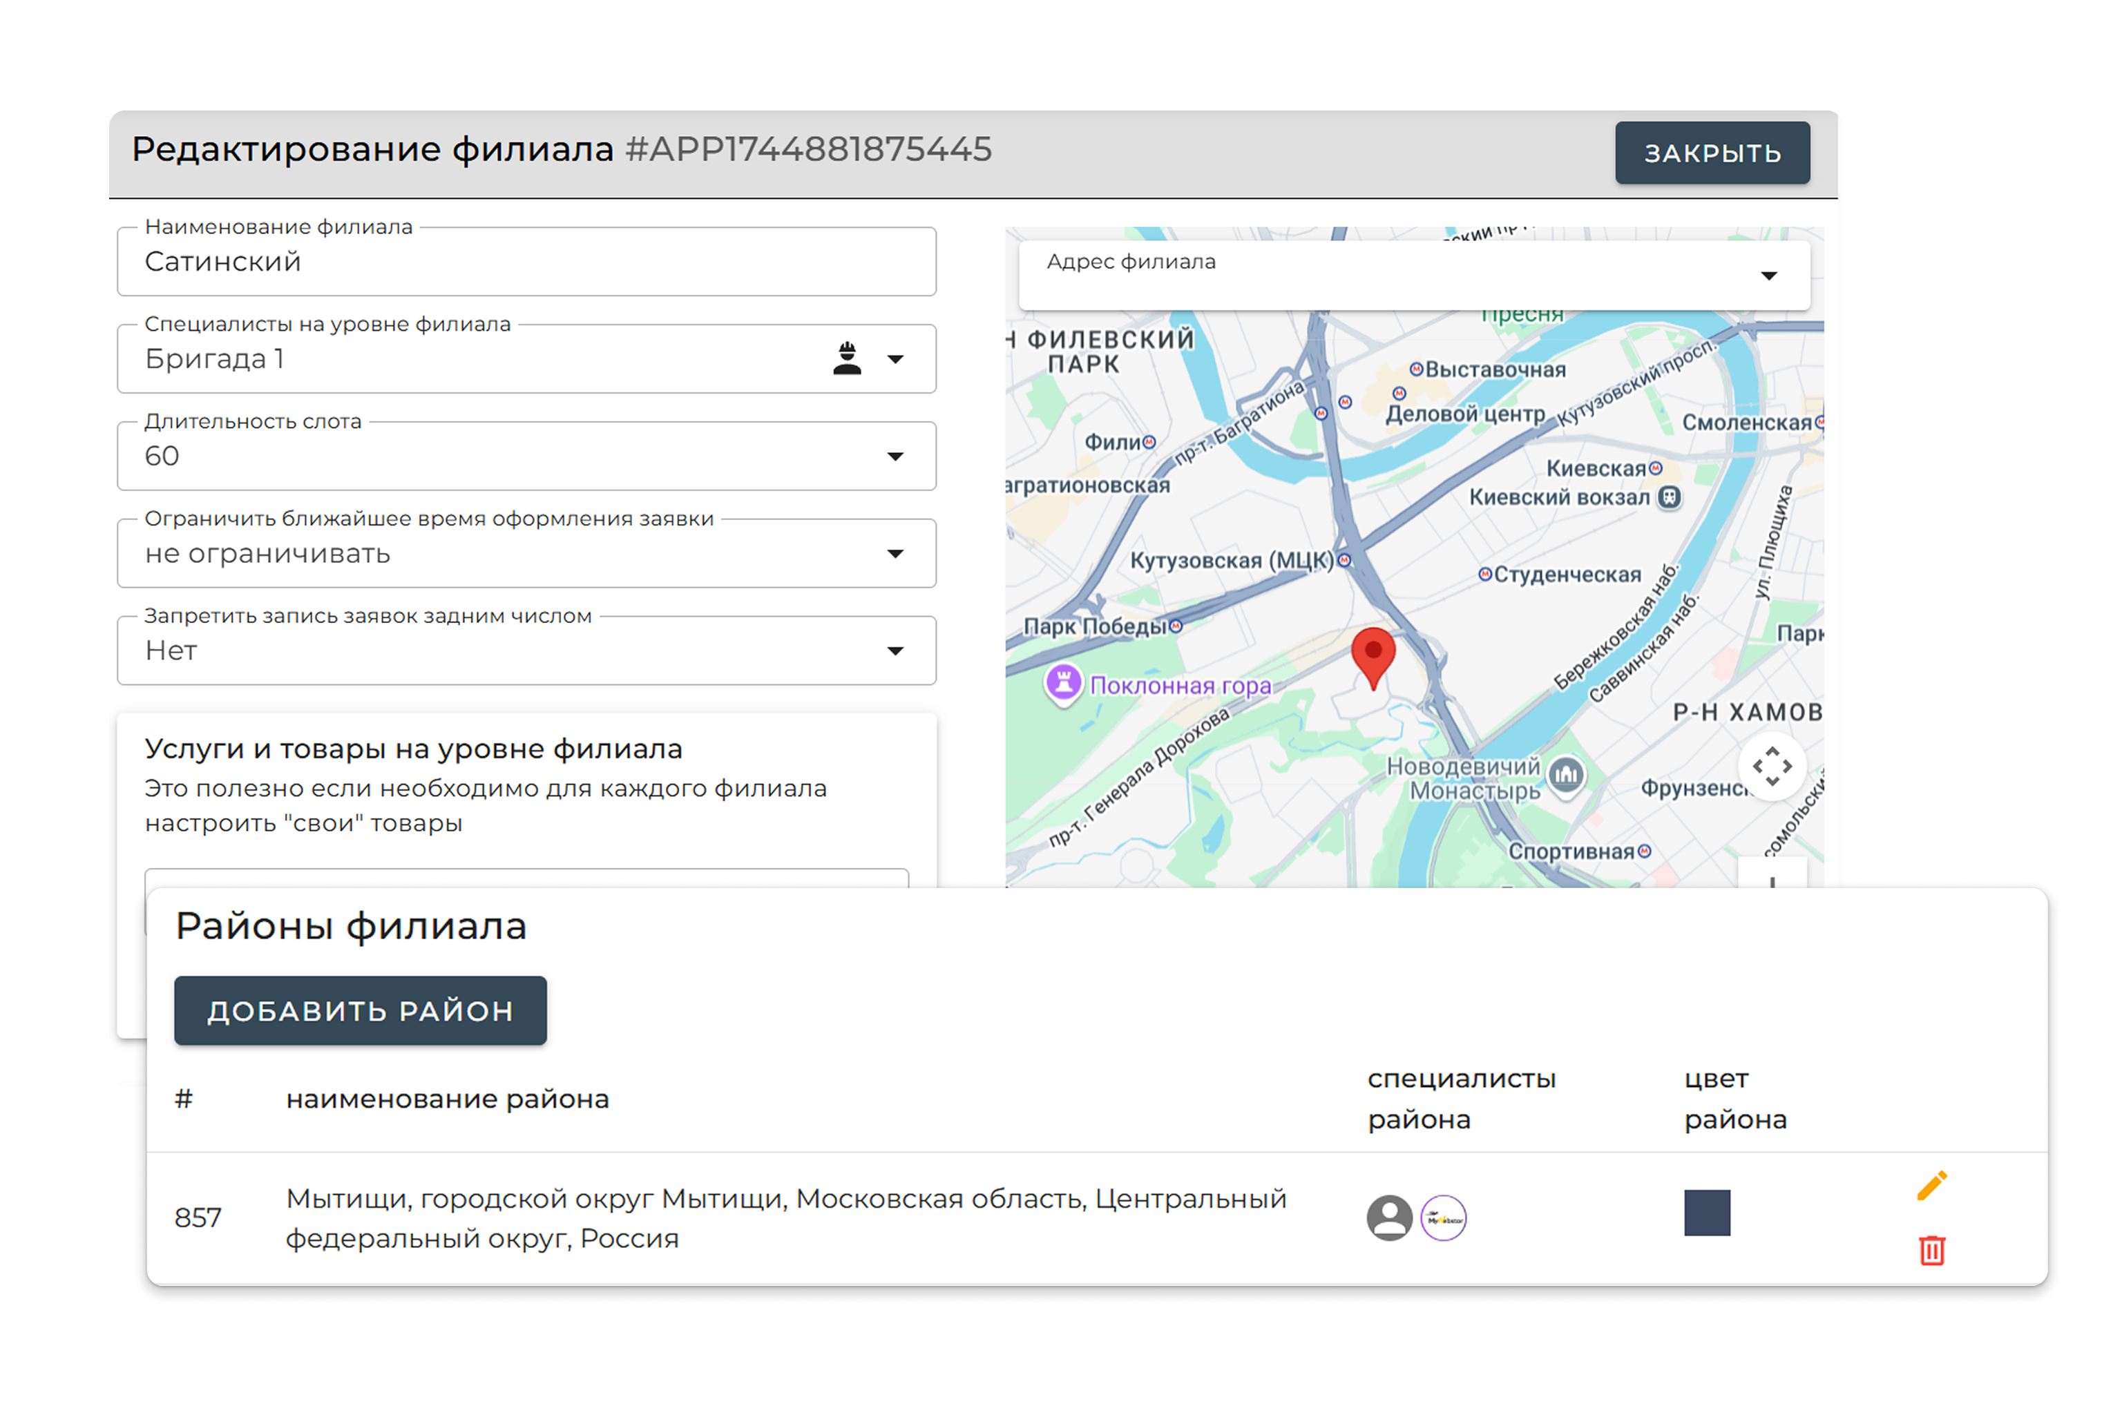2122x1415 pixels.
Task: Click the Наименование филиала input field
Action: (525, 262)
